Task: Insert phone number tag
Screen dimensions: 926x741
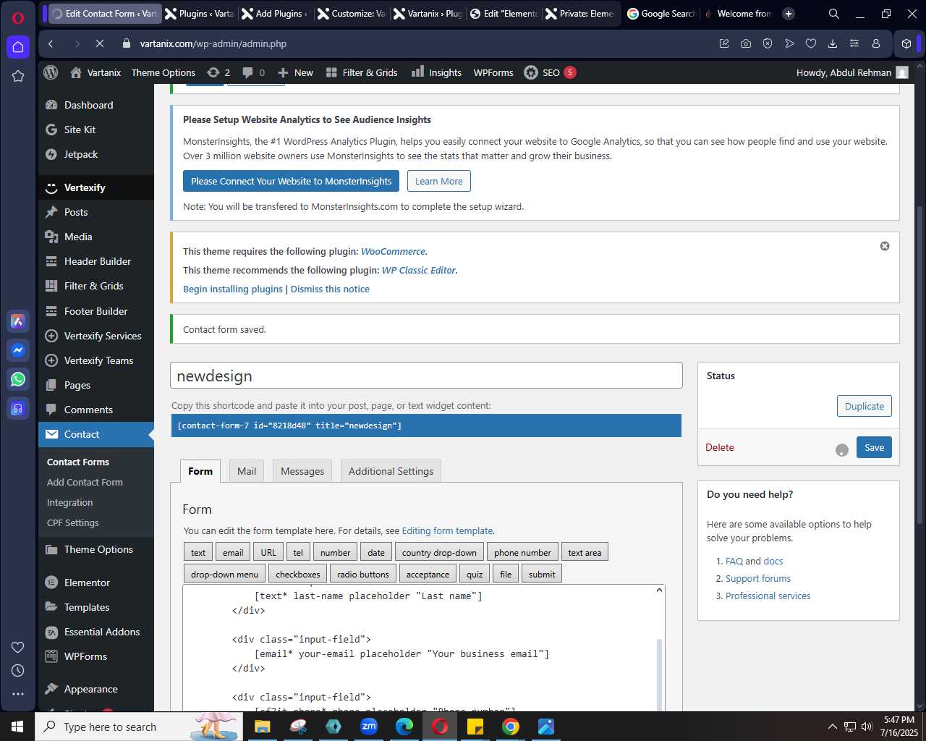Action: pyautogui.click(x=522, y=552)
